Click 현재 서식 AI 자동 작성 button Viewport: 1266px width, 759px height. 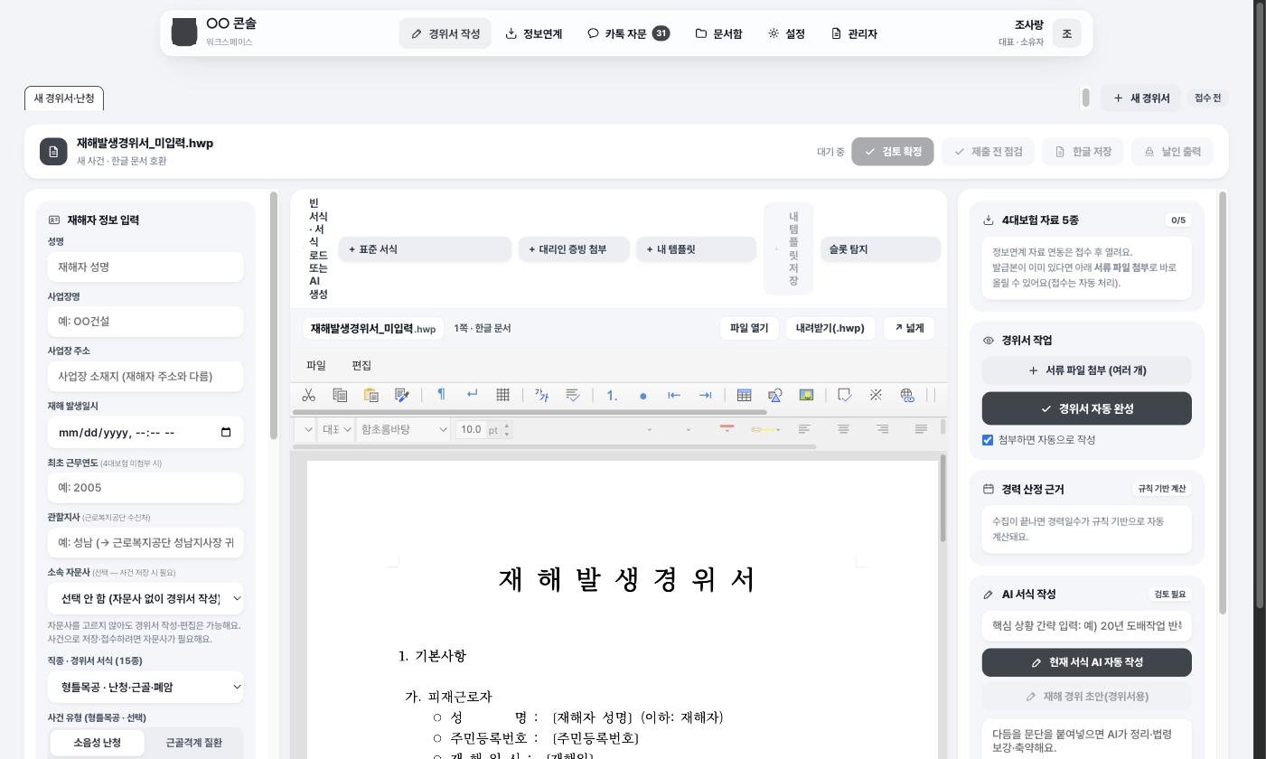click(x=1087, y=662)
